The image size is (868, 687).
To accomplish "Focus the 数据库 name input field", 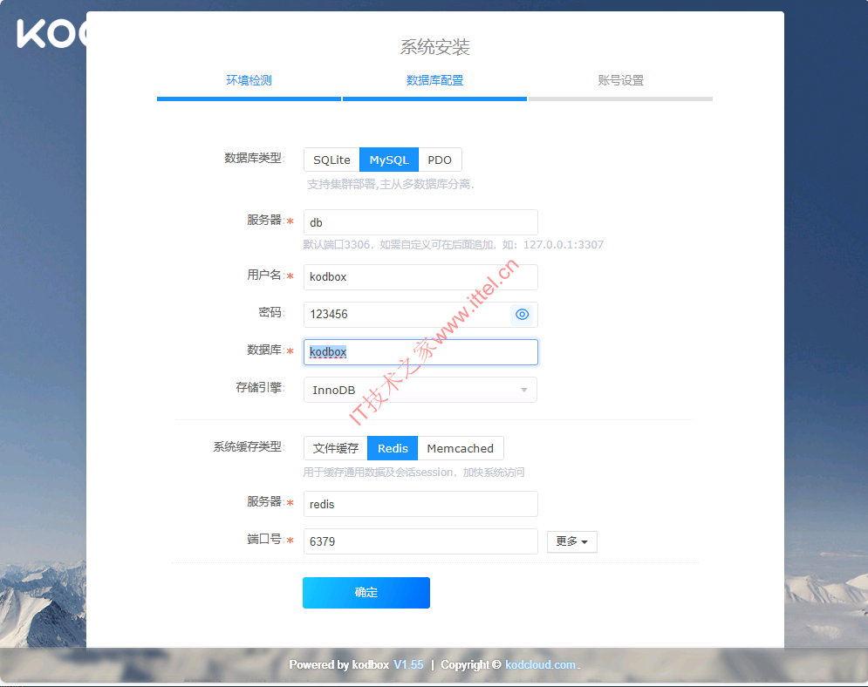I will click(420, 352).
